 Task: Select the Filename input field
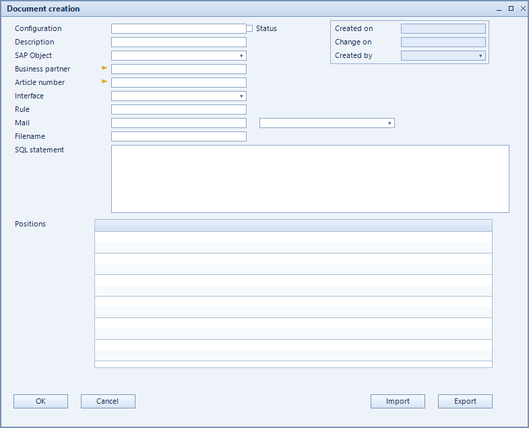(x=179, y=136)
